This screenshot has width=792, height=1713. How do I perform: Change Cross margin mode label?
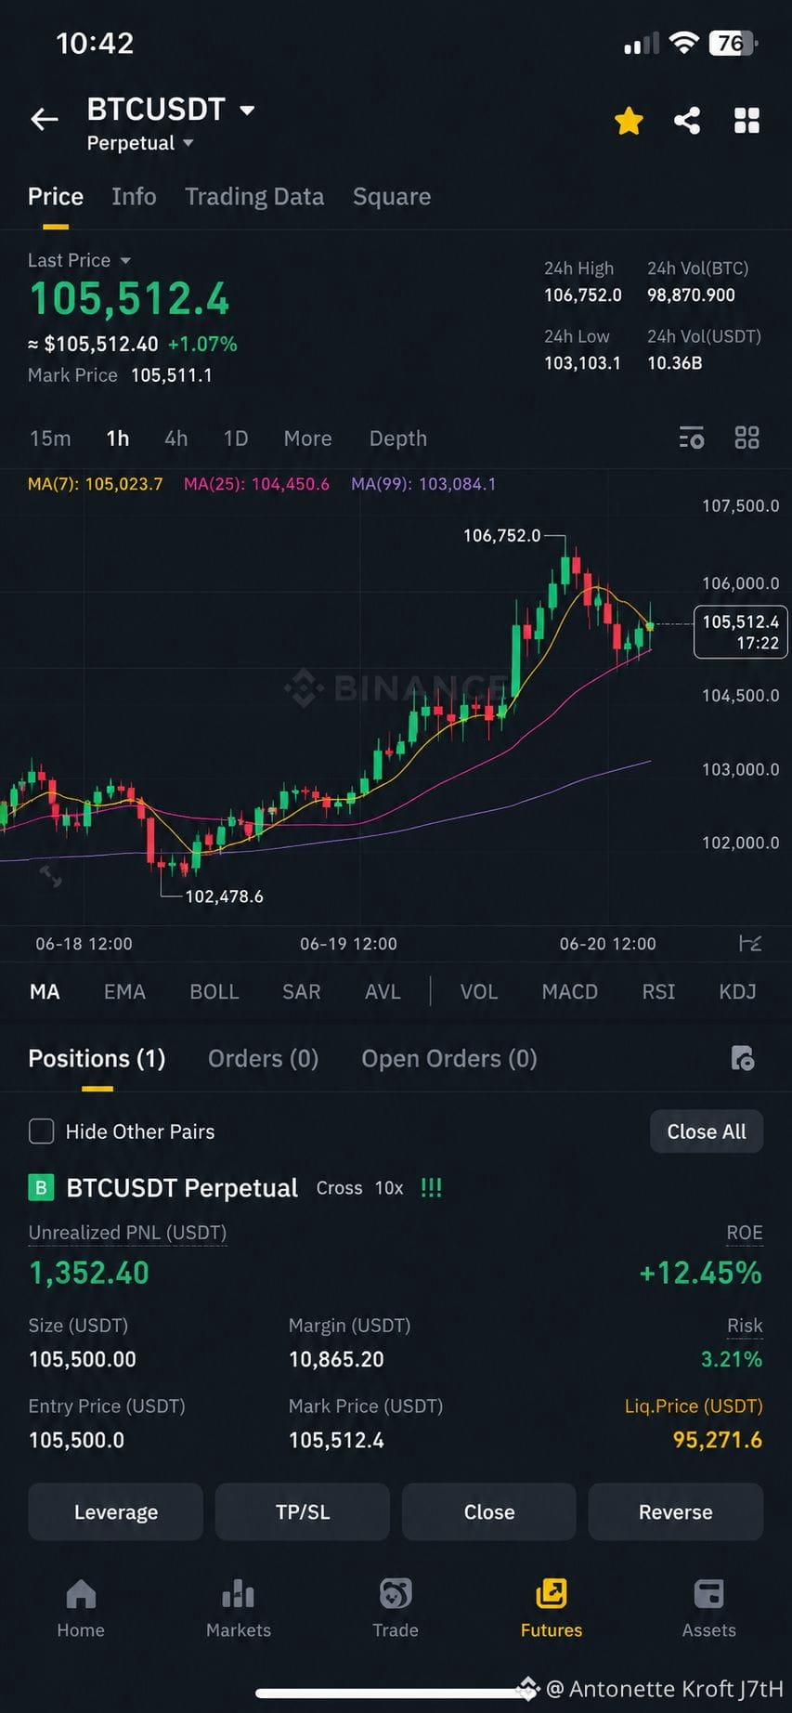click(x=339, y=1188)
